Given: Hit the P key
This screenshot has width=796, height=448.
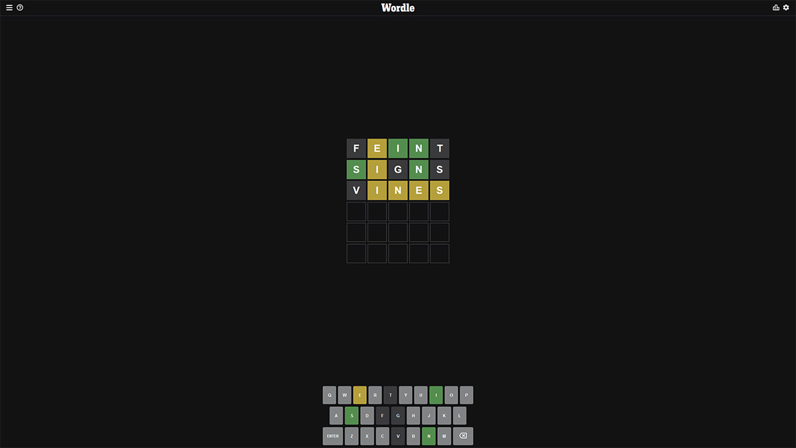Looking at the screenshot, I should pos(466,395).
